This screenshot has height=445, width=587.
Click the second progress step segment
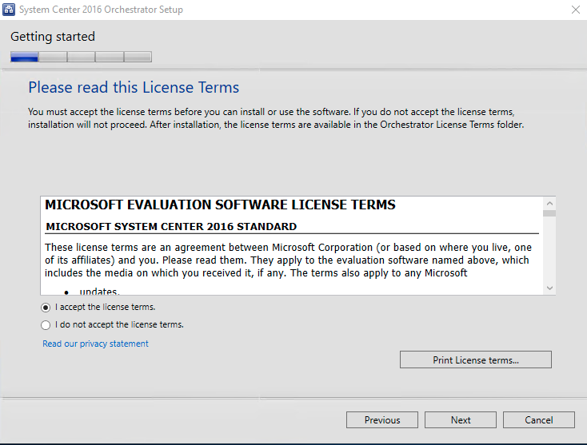tap(53, 57)
